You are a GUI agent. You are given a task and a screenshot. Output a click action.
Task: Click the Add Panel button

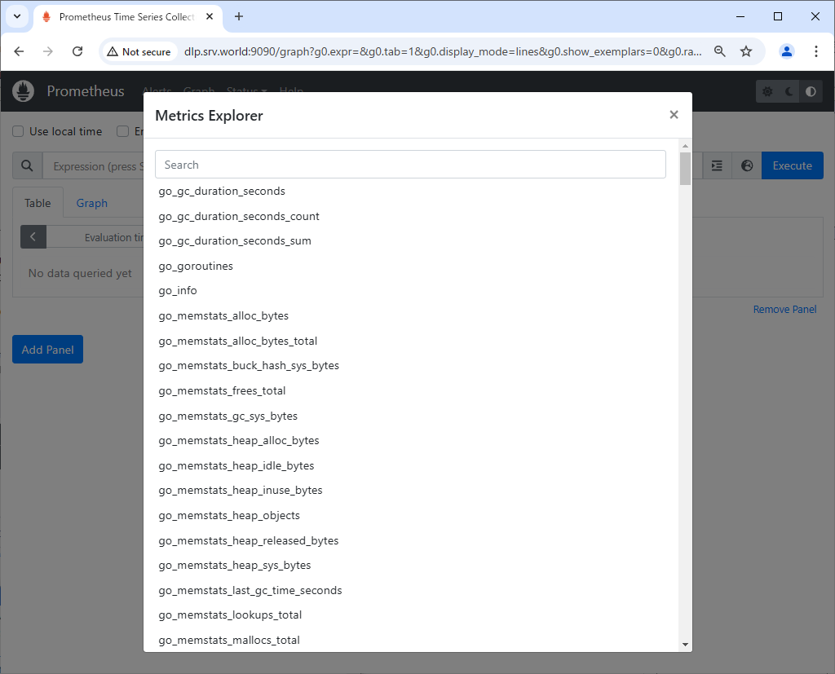pyautogui.click(x=47, y=350)
